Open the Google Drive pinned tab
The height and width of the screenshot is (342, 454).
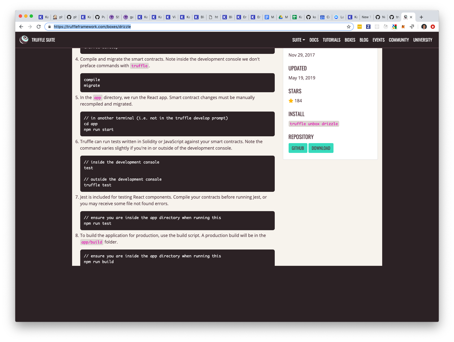click(282, 17)
